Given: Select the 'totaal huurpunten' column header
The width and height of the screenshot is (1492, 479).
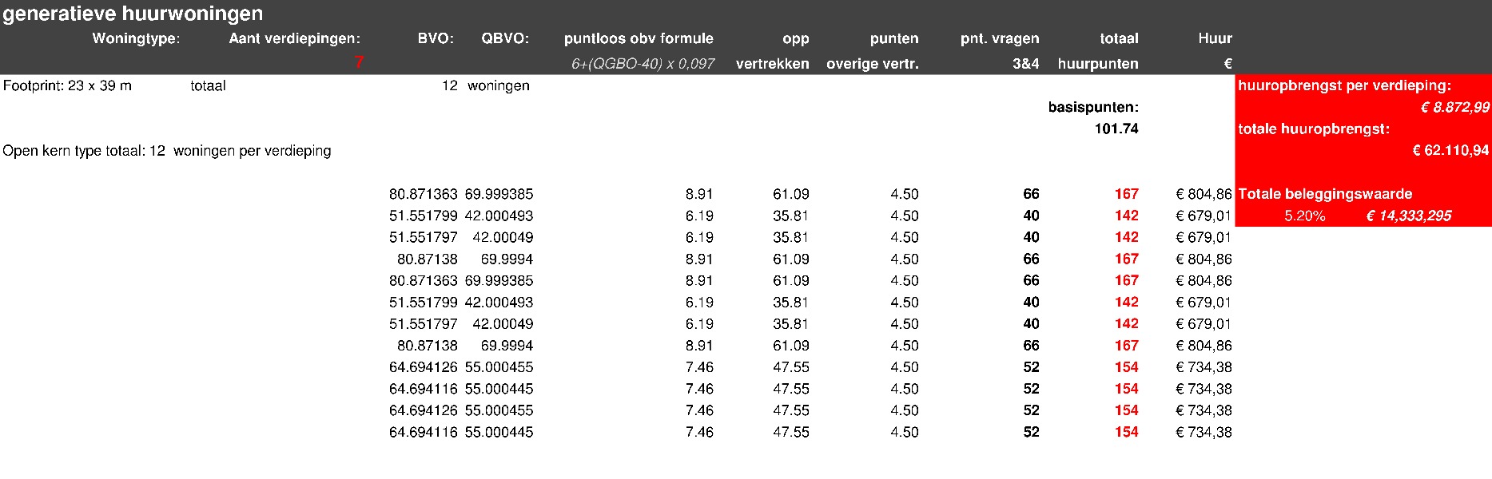Looking at the screenshot, I should point(1098,51).
